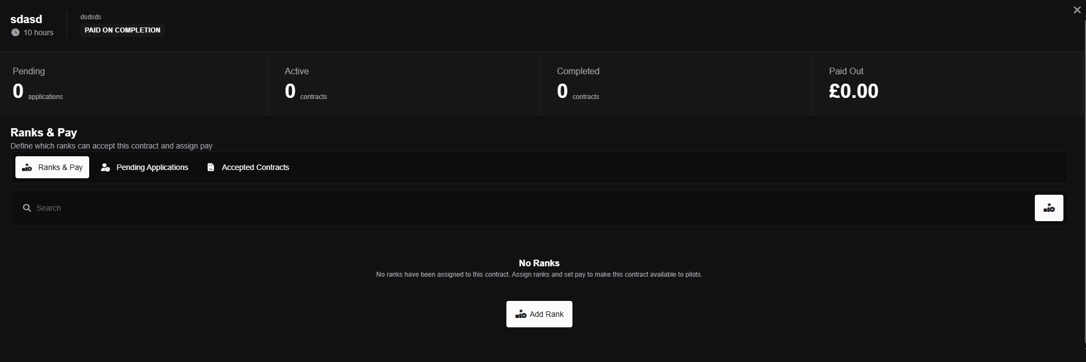
Task: Click the magnifier icon in the search bar
Action: tap(26, 208)
